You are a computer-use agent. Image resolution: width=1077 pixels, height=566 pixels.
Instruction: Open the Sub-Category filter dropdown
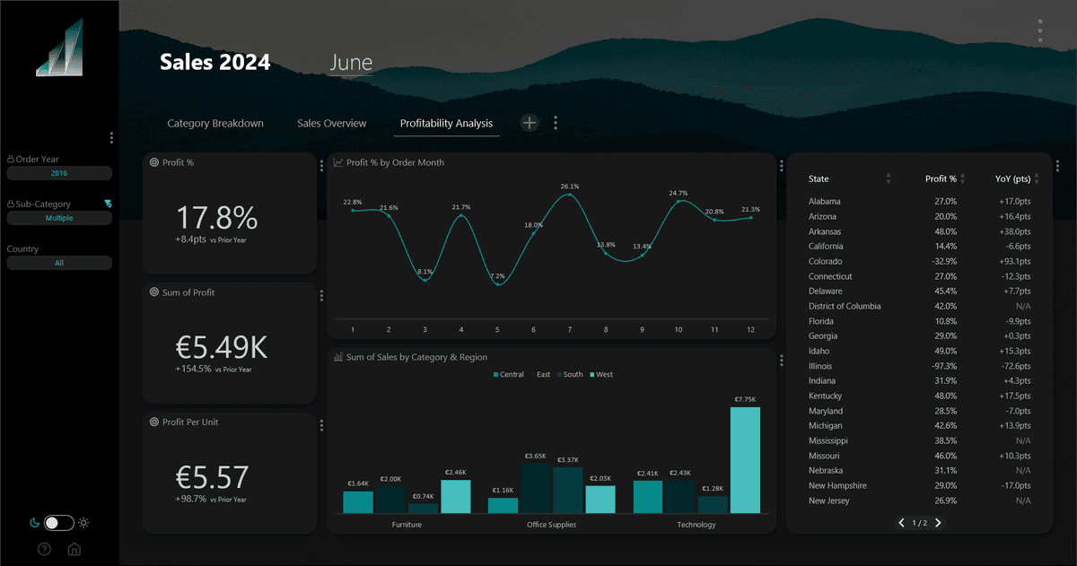tap(59, 218)
